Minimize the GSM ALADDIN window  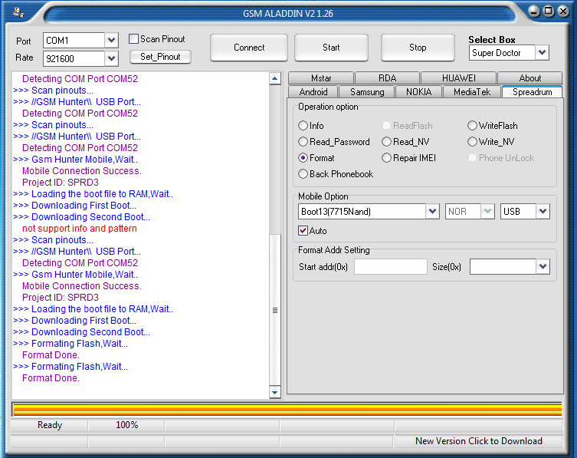point(534,11)
